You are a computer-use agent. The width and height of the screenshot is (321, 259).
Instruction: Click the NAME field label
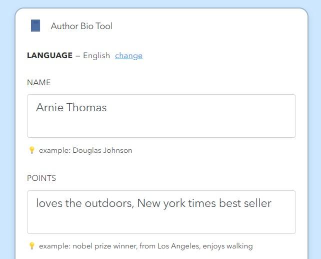[39, 83]
